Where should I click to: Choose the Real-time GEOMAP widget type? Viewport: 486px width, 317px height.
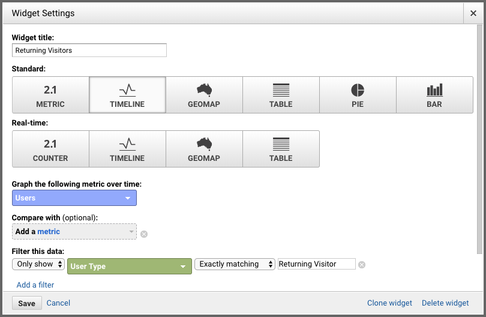[x=204, y=149]
